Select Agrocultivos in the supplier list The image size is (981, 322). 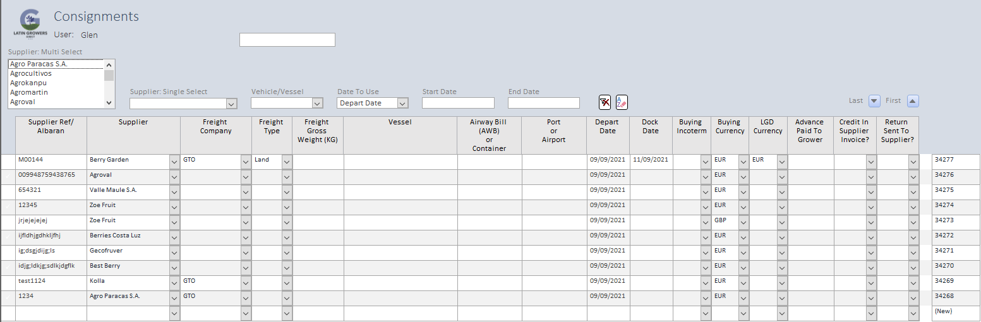[56, 73]
